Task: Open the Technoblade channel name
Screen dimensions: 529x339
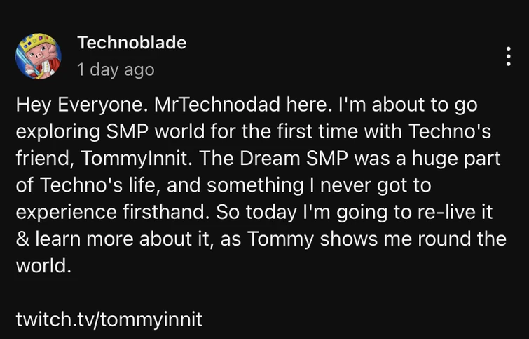Action: [x=132, y=43]
